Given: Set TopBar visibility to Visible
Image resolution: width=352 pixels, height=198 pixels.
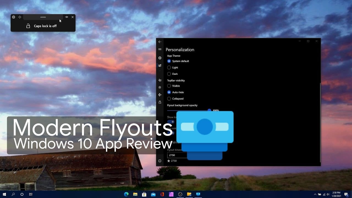Looking at the screenshot, I should coord(174,86).
